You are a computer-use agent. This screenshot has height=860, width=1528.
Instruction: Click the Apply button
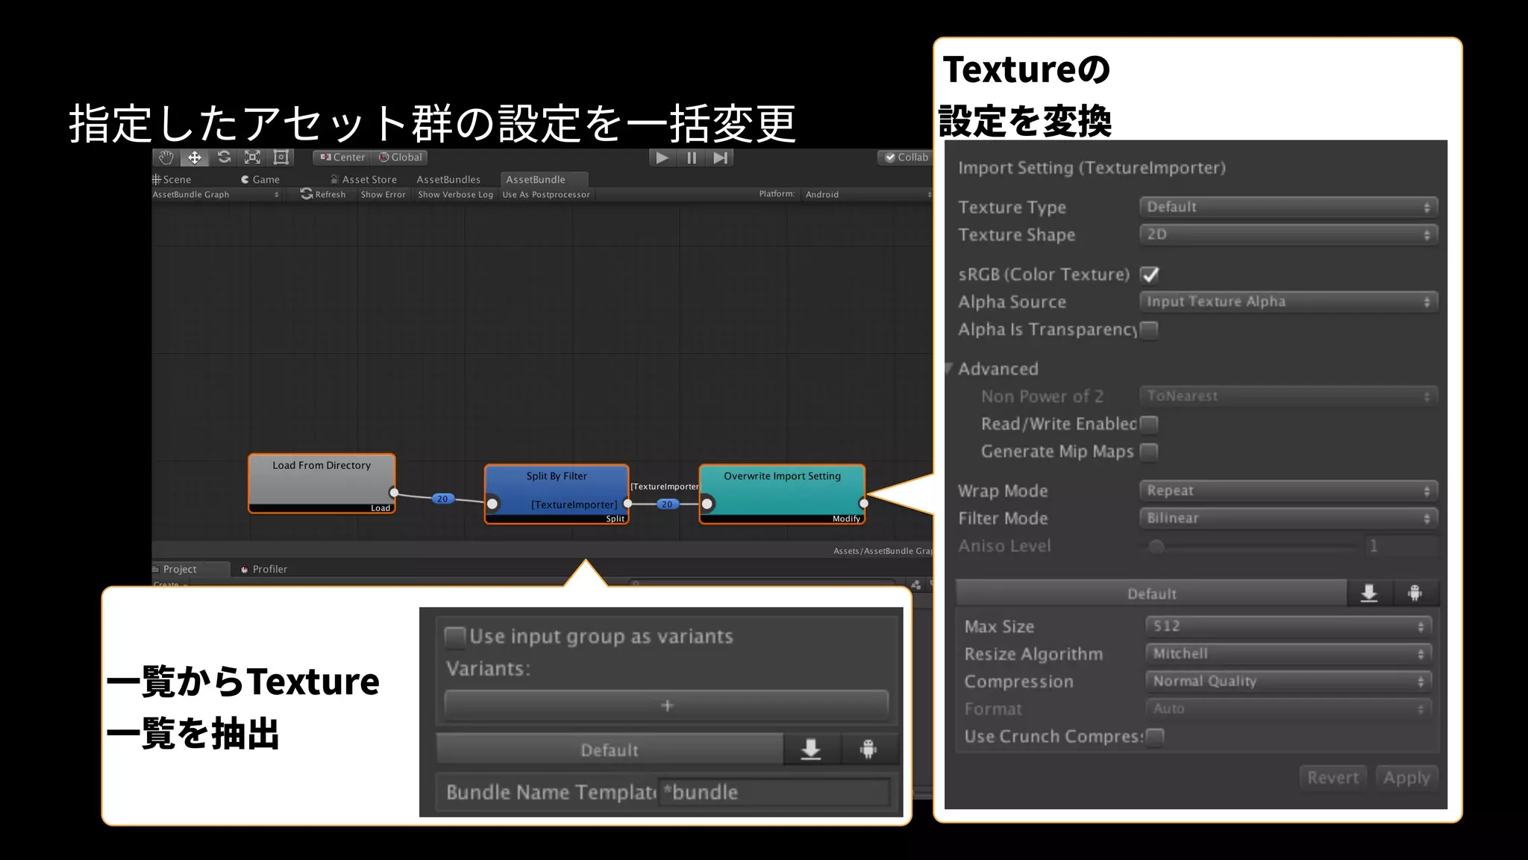click(x=1406, y=778)
